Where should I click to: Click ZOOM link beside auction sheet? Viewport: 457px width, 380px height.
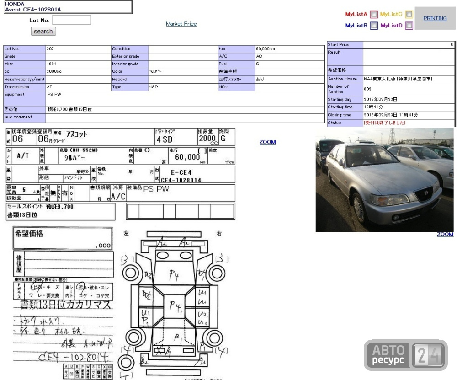click(267, 142)
